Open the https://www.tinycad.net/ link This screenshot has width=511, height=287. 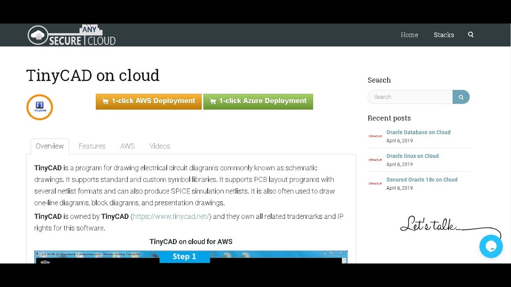click(171, 216)
